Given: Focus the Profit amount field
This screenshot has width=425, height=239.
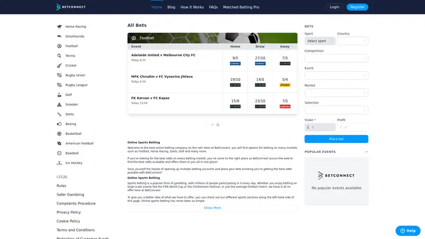Looking at the screenshot, I should [353, 127].
